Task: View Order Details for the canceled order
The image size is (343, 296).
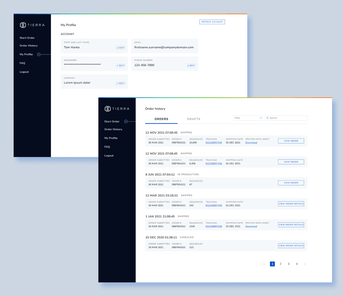Action: (x=291, y=246)
